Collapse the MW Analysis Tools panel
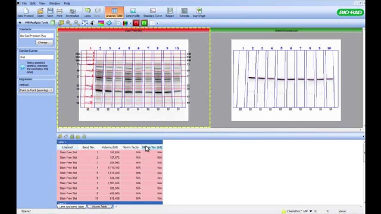 [20, 23]
